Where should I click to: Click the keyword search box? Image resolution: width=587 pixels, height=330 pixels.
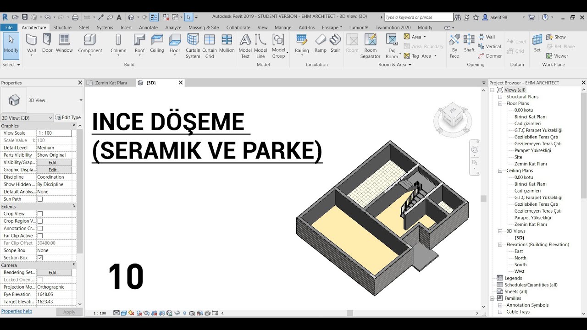419,17
